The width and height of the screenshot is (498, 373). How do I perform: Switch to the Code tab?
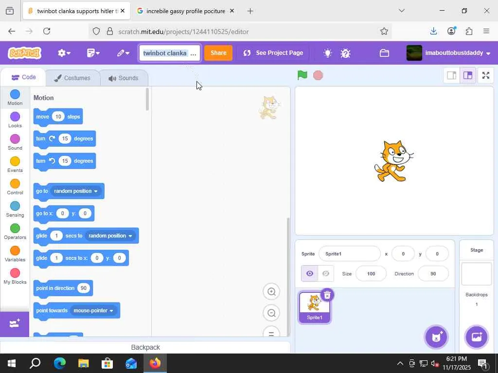point(23,77)
